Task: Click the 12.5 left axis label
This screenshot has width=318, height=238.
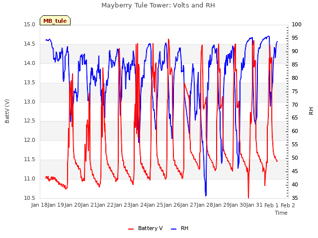Action: tap(29, 121)
